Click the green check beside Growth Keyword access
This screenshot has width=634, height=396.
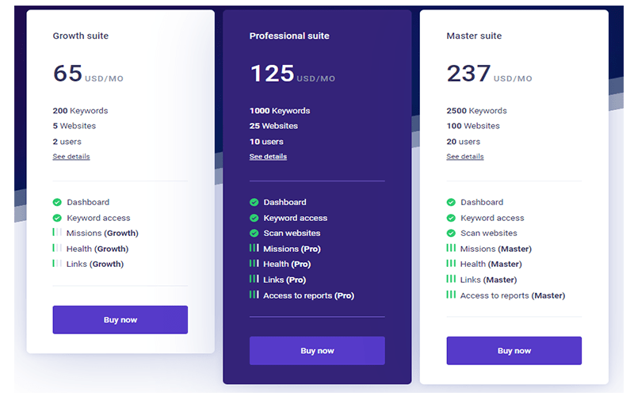tap(57, 218)
